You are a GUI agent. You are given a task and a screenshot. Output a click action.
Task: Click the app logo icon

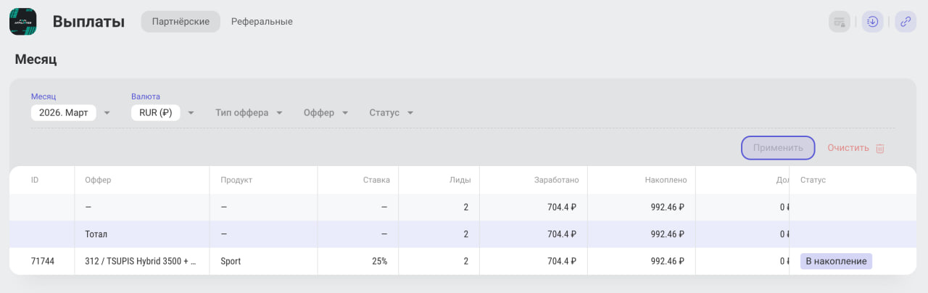click(23, 22)
